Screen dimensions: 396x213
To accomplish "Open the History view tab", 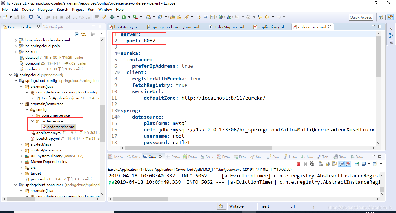I will pyautogui.click(x=290, y=157).
